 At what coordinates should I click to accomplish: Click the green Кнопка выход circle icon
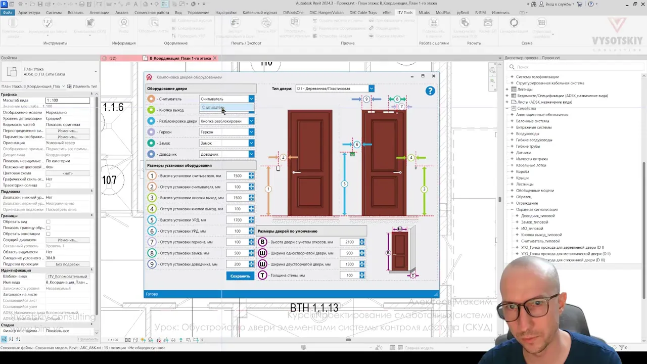[x=151, y=110]
